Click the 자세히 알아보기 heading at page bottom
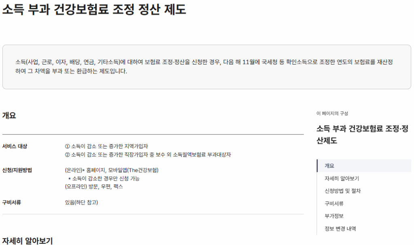414x245 pixels. point(27,241)
